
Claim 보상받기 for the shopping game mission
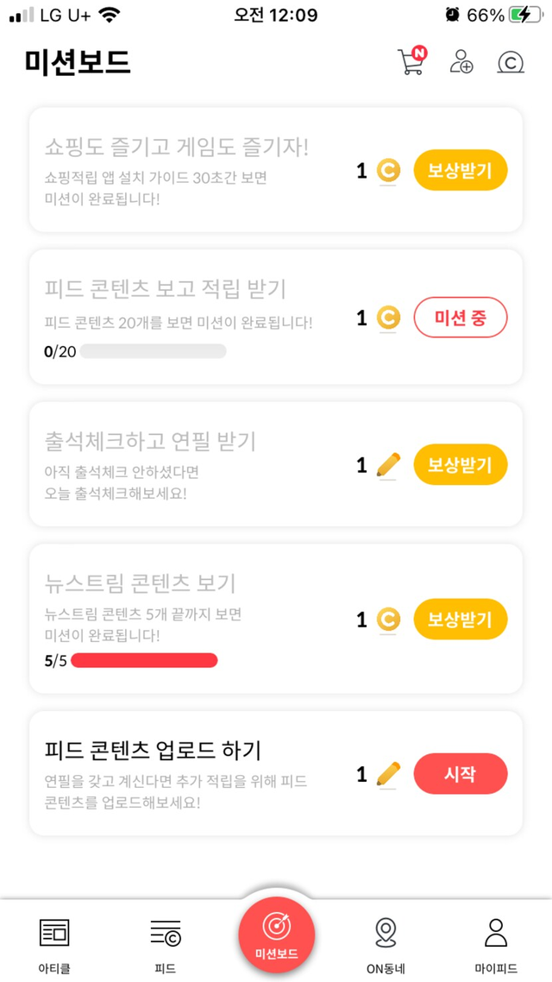click(x=461, y=171)
